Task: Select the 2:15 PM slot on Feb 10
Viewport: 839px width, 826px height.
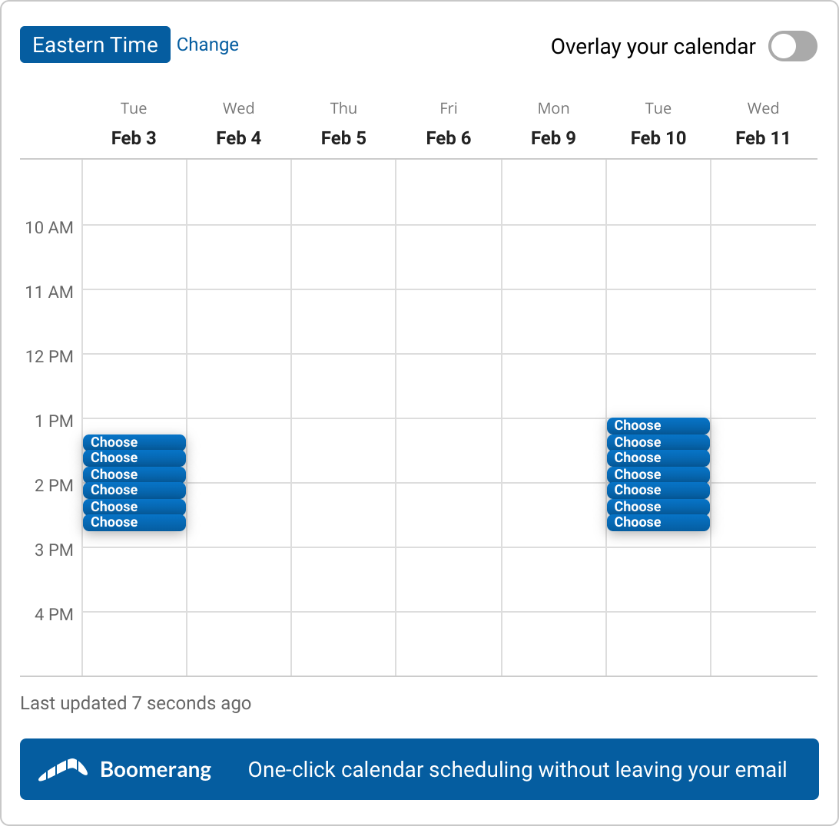Action: [x=658, y=507]
